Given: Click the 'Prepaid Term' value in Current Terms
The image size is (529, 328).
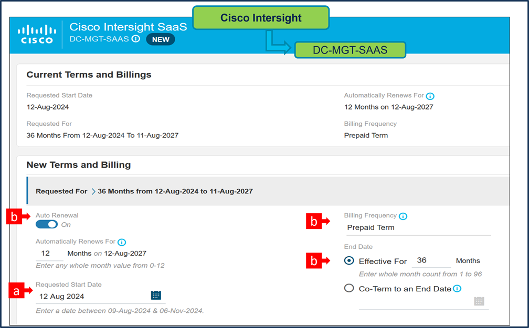Looking at the screenshot, I should click(x=366, y=135).
